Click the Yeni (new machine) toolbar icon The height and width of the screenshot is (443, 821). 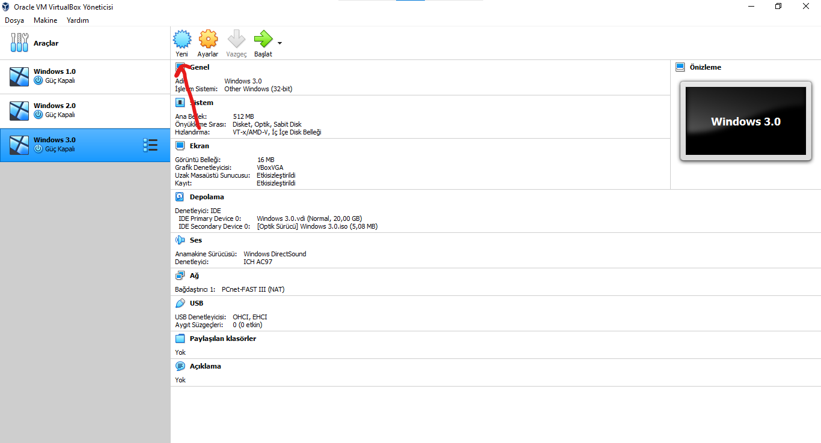click(182, 39)
